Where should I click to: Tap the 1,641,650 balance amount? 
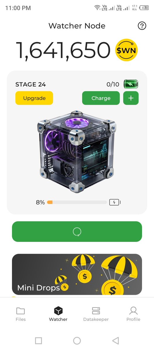click(x=63, y=50)
